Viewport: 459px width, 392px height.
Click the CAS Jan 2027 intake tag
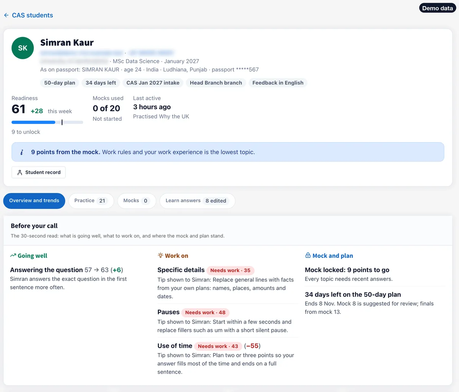click(153, 83)
